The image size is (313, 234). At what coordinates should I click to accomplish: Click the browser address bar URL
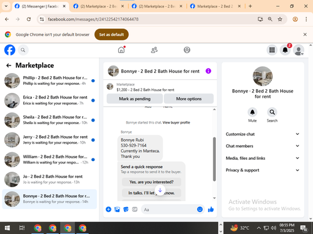tap(93, 19)
